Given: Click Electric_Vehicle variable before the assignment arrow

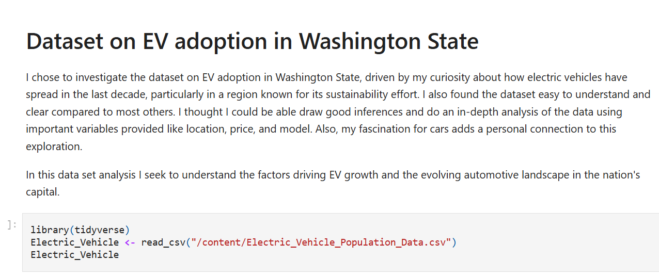Looking at the screenshot, I should pos(75,242).
